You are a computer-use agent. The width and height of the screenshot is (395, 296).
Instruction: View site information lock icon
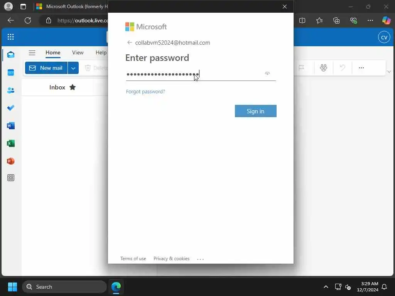click(49, 20)
